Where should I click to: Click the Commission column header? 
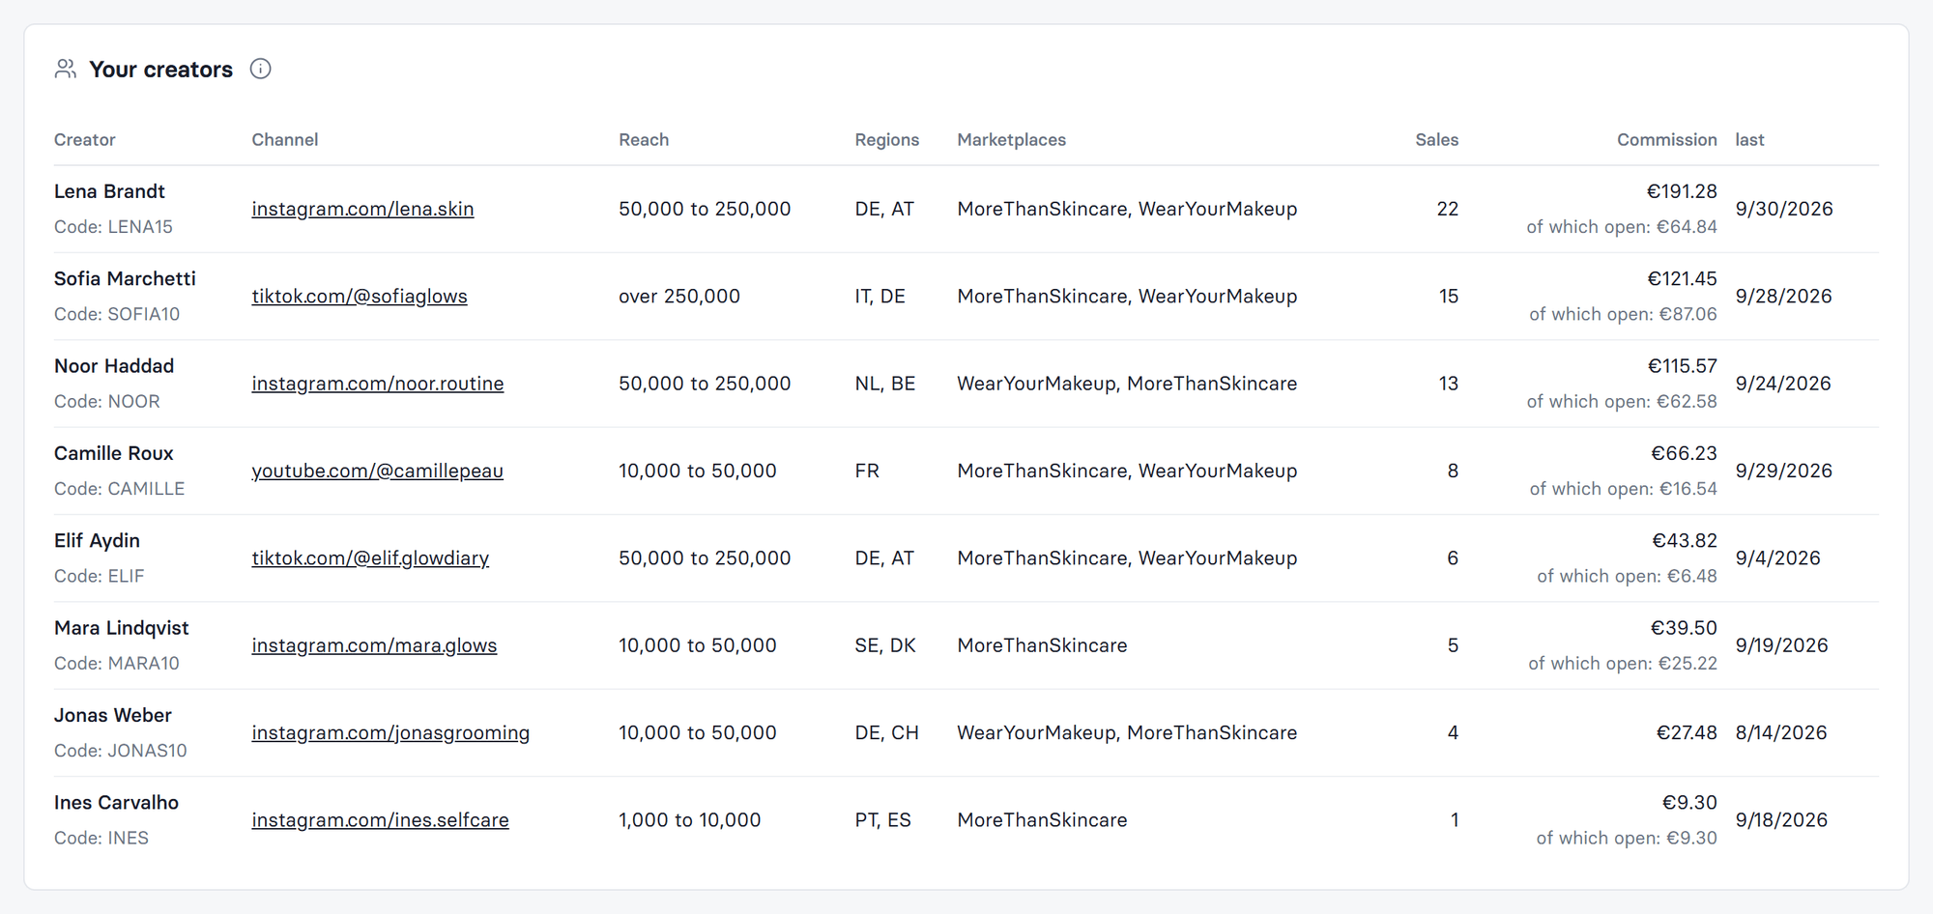tap(1667, 139)
